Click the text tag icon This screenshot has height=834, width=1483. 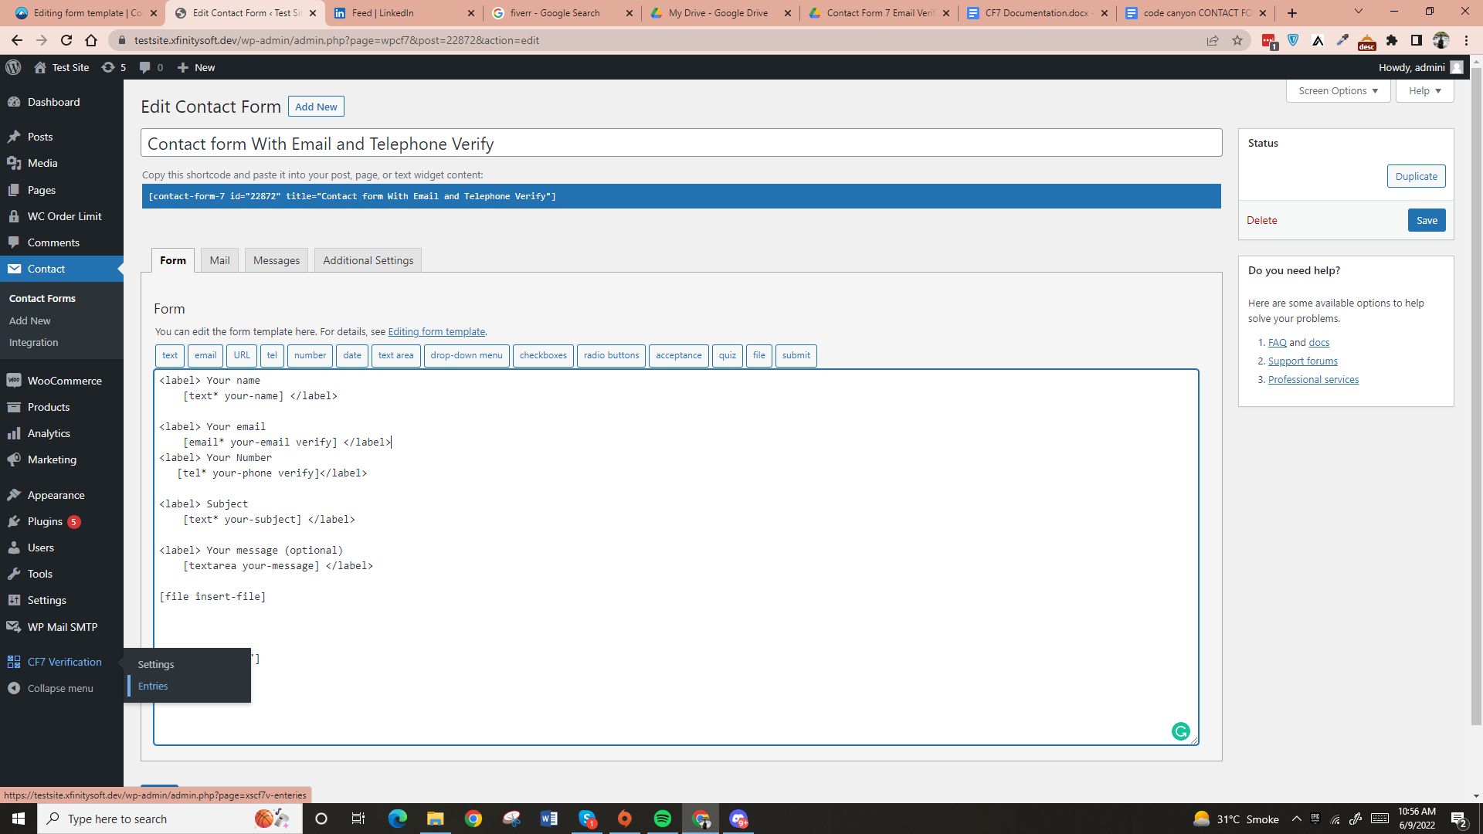169,354
